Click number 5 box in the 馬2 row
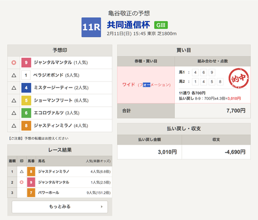 [x=212, y=82]
